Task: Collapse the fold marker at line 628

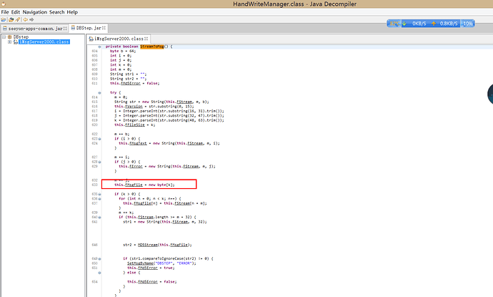Action: coord(99,162)
